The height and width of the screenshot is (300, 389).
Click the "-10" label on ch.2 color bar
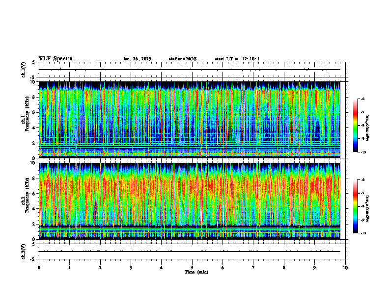(x=363, y=233)
